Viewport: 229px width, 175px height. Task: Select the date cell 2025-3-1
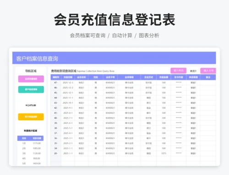(x=68, y=138)
